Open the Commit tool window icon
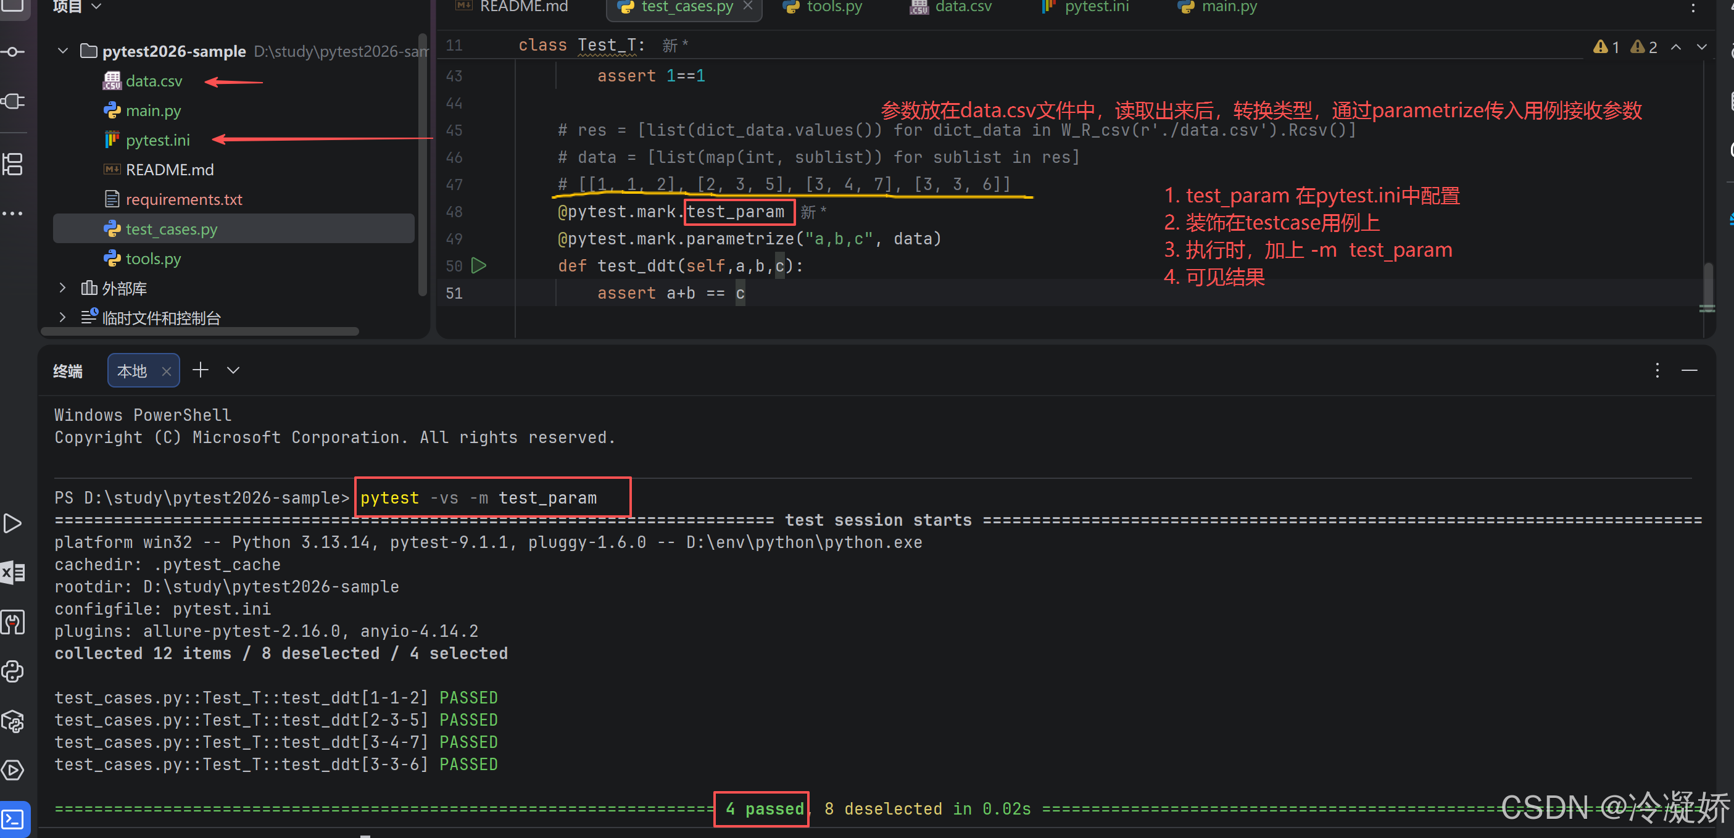The width and height of the screenshot is (1734, 838). (x=13, y=52)
